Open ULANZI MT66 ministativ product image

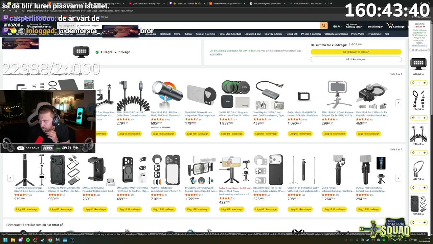point(371,170)
